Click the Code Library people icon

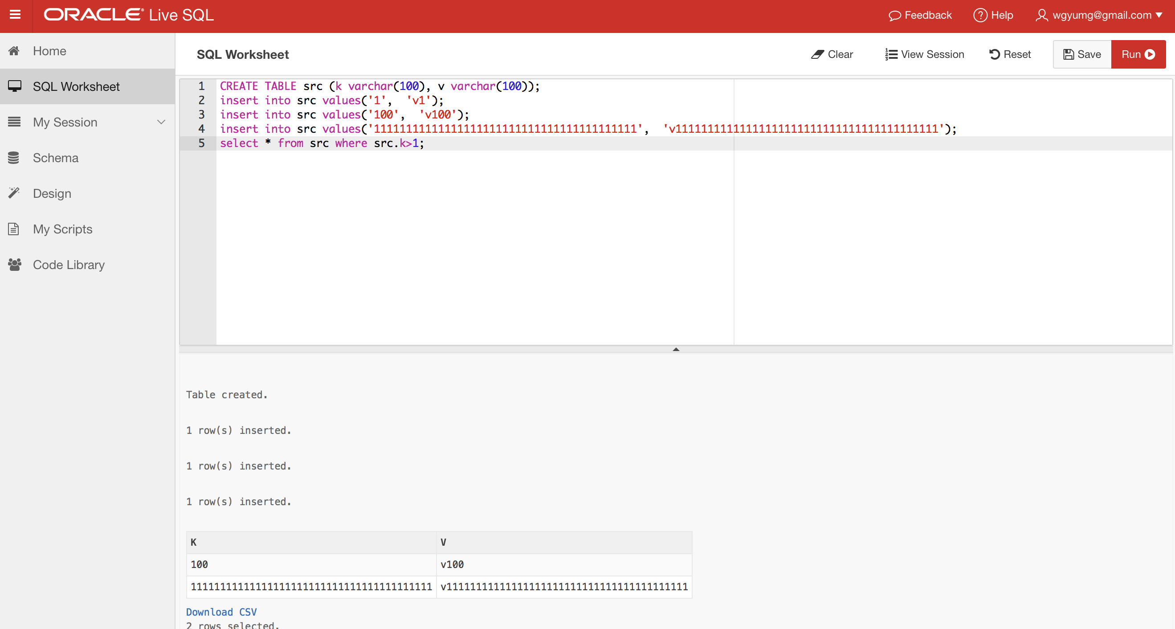pyautogui.click(x=14, y=265)
